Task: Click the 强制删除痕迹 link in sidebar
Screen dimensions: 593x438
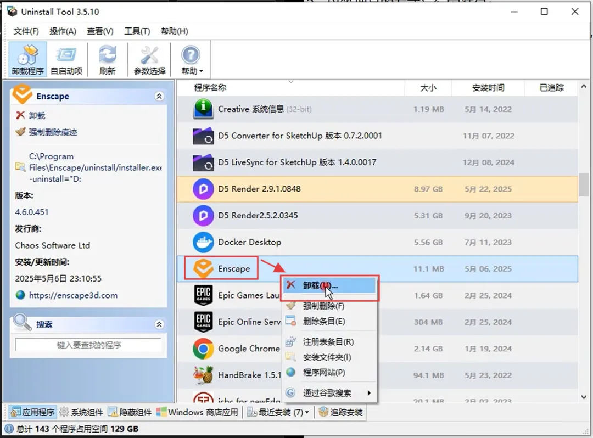Action: point(53,132)
